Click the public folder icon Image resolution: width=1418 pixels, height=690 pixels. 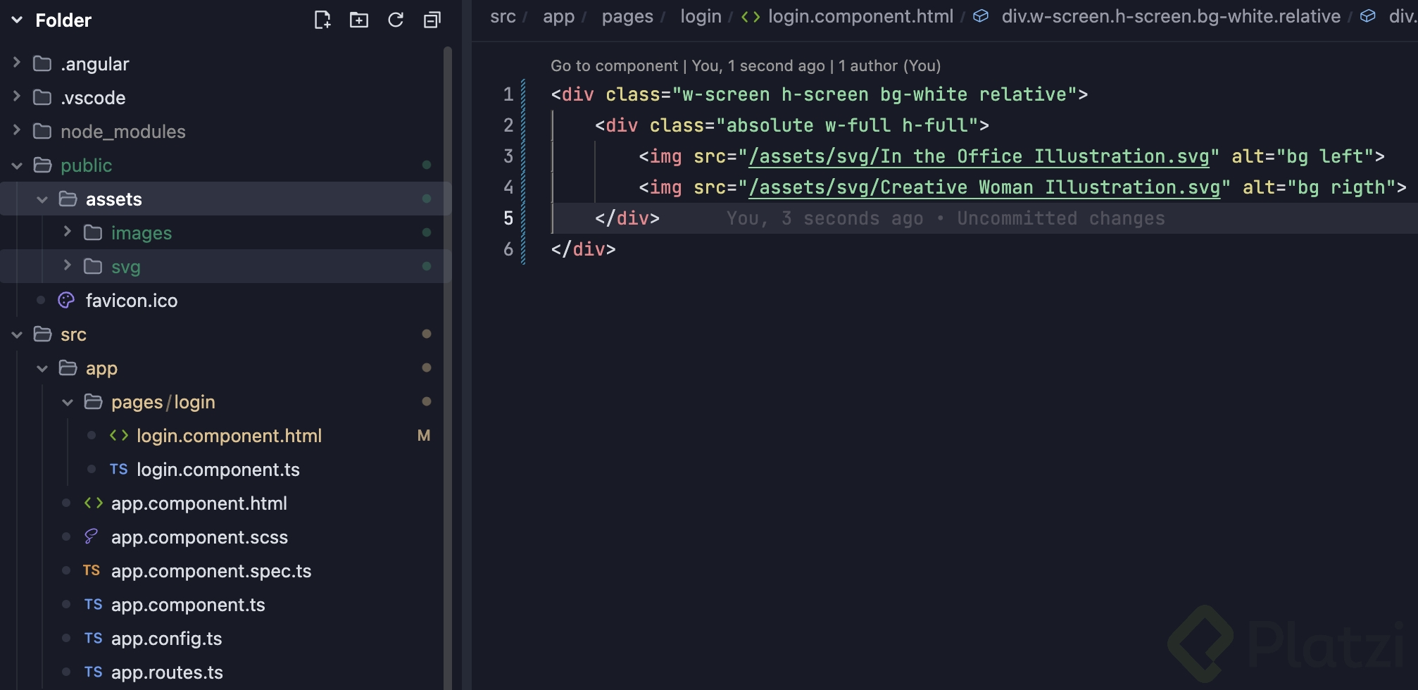[x=42, y=165]
